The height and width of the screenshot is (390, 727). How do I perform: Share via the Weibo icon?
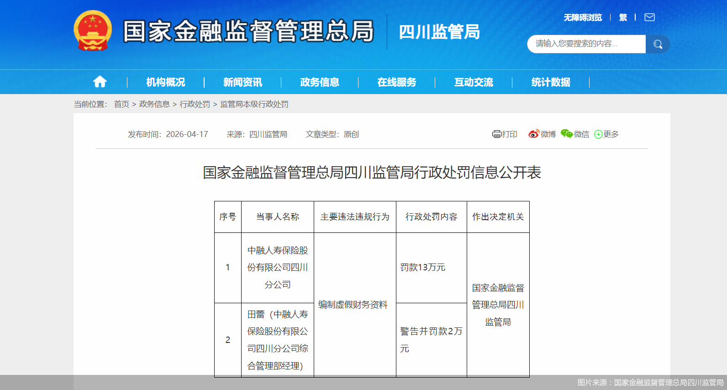pos(534,134)
